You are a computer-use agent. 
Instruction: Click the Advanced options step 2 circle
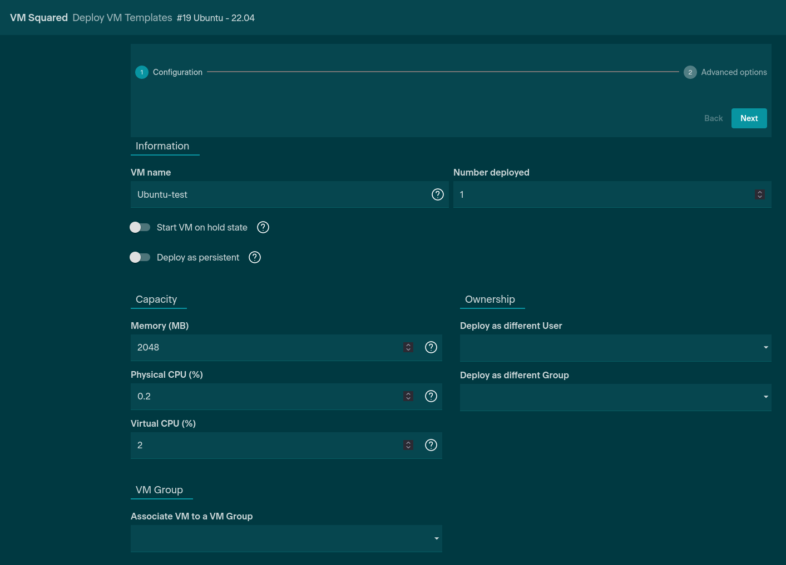tap(690, 72)
